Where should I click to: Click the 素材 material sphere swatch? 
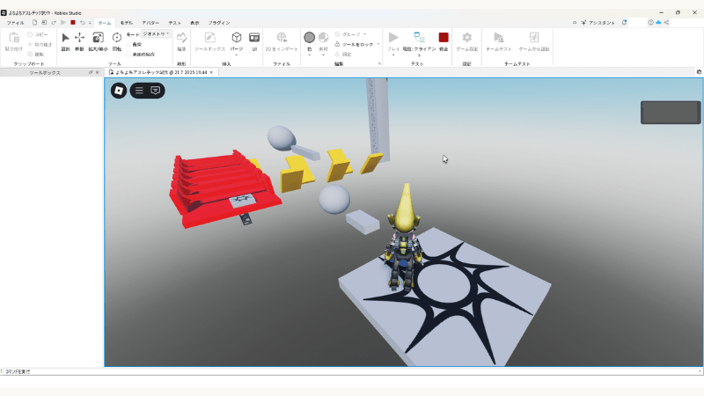(323, 37)
